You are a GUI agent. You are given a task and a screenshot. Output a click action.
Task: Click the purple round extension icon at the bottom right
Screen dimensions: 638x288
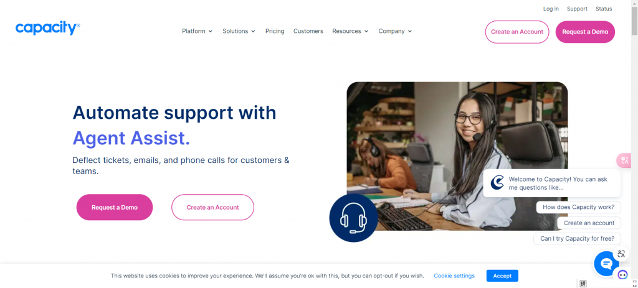point(622,275)
